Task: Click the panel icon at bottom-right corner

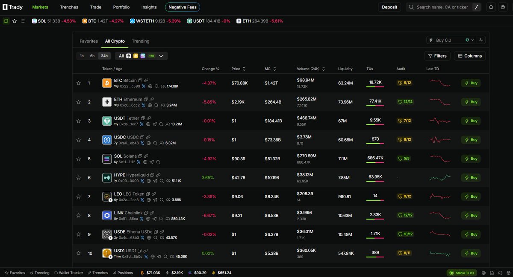Action: coord(507,273)
